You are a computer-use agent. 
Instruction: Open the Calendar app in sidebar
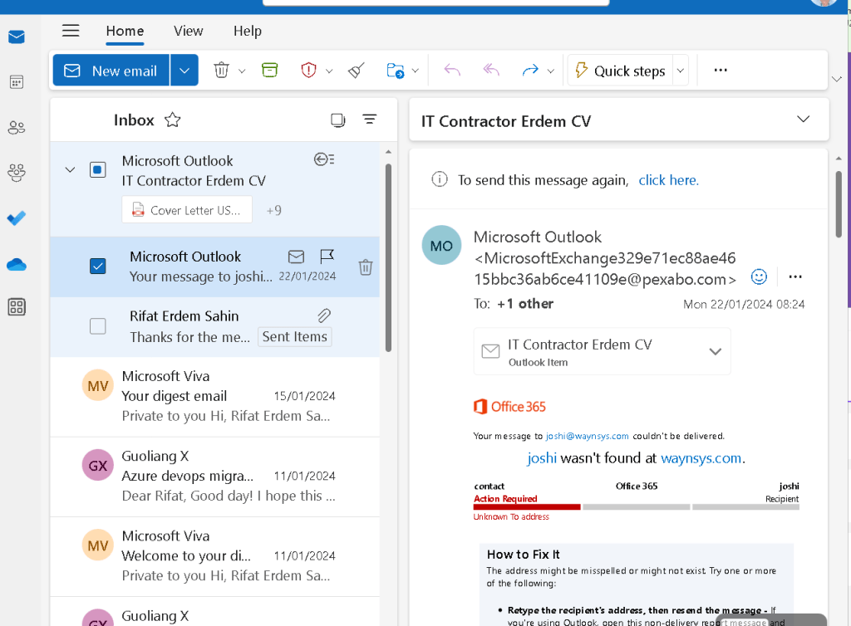click(17, 82)
